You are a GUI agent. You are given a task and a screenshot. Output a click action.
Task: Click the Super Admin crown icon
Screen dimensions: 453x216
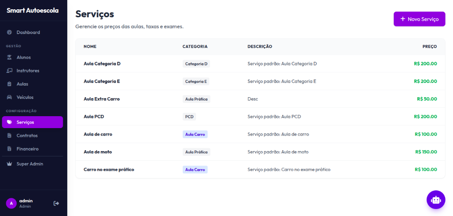(x=9, y=164)
